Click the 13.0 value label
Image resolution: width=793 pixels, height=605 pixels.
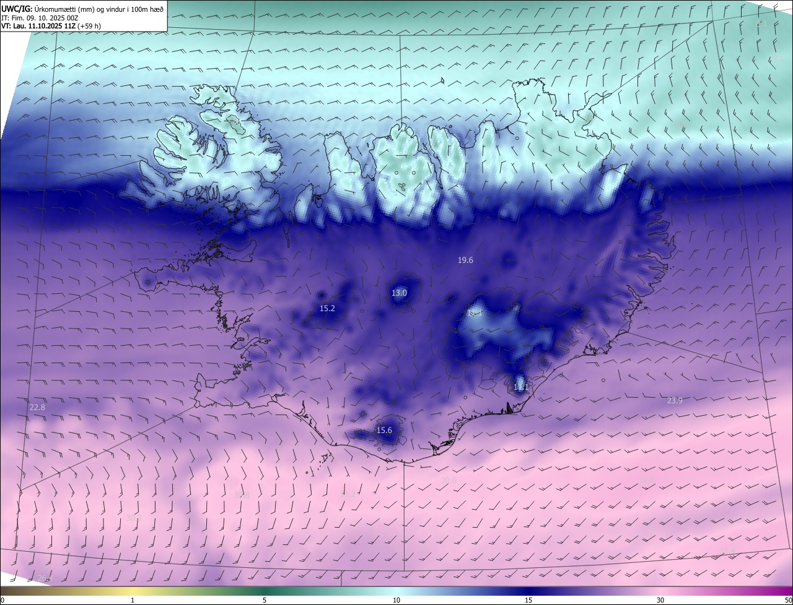[x=399, y=293]
